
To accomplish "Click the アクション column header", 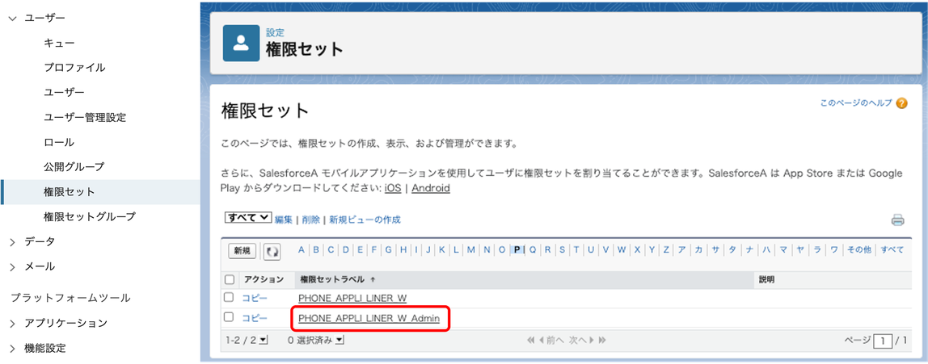I will coord(264,279).
